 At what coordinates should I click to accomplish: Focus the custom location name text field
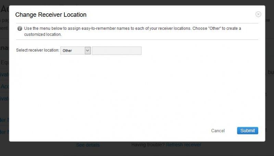[116, 51]
